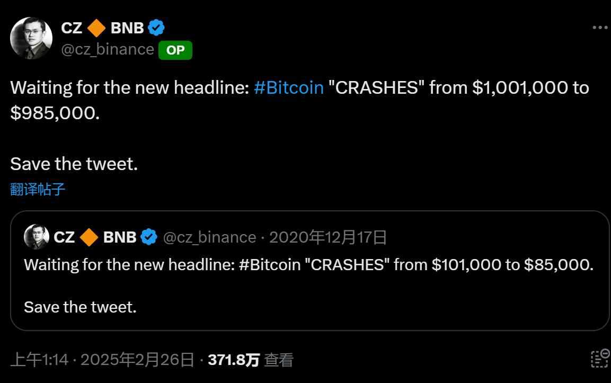Open the three-dot more options menu

[x=599, y=28]
